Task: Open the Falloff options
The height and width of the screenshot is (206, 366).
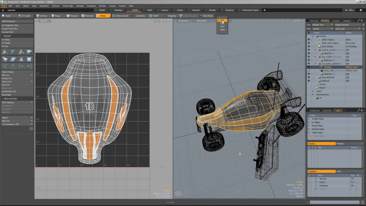Action: [x=154, y=16]
